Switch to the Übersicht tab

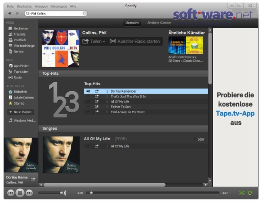[132, 23]
